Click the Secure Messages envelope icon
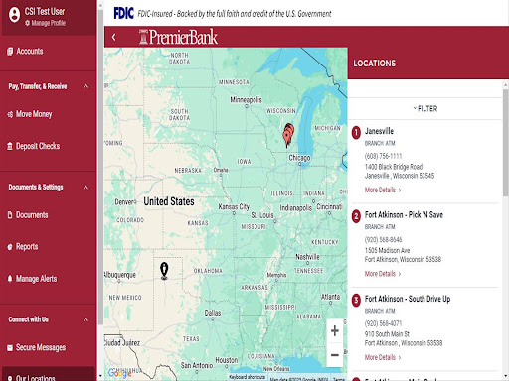The width and height of the screenshot is (509, 381). coord(10,348)
